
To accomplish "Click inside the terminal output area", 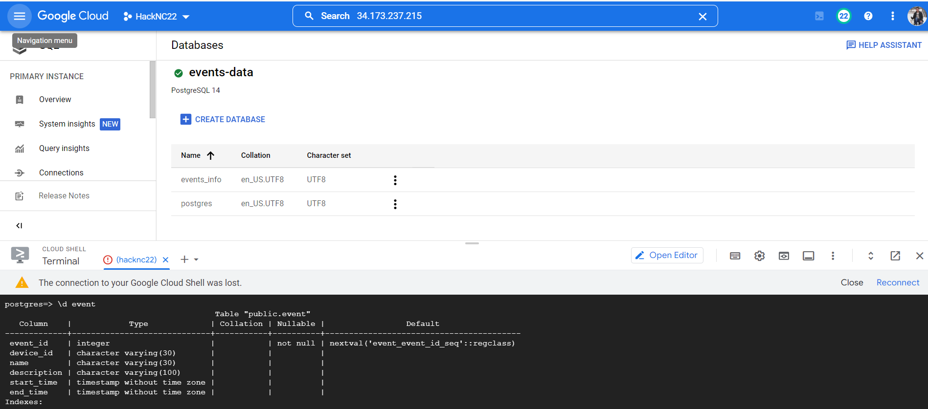I will click(x=464, y=352).
